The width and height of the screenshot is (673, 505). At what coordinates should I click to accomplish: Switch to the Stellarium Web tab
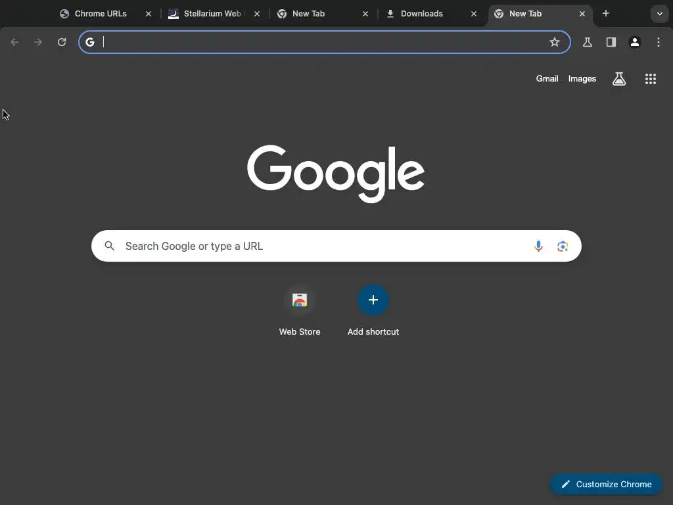(x=214, y=14)
